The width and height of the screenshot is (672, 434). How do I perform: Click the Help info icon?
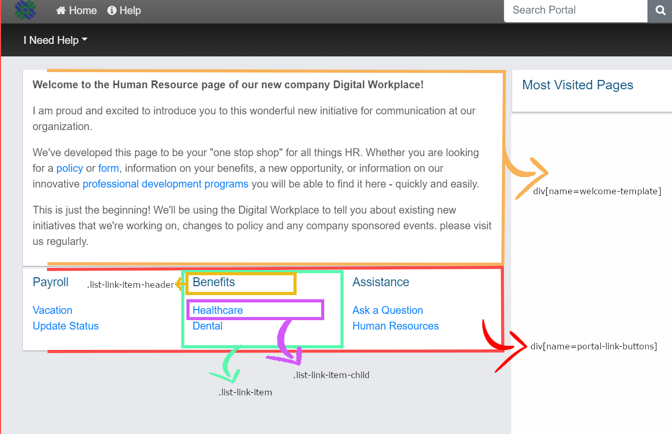click(x=112, y=10)
